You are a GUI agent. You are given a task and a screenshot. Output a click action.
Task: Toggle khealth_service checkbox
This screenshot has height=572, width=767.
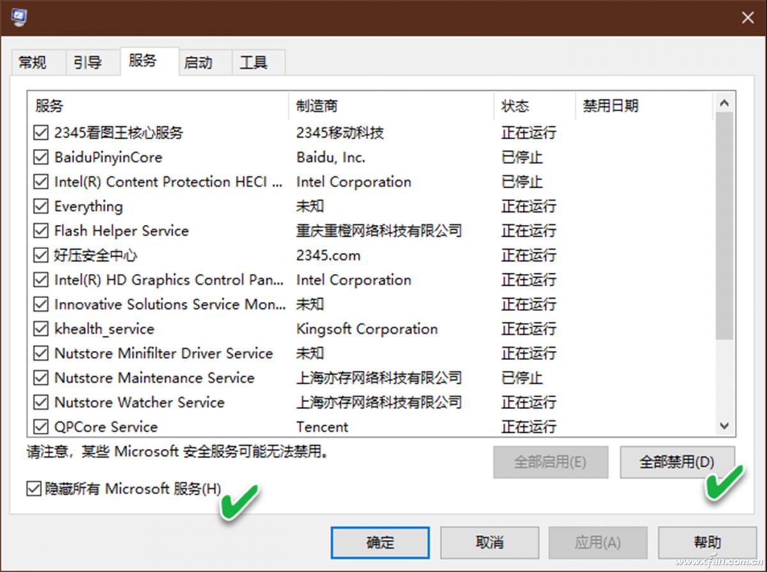pos(41,329)
